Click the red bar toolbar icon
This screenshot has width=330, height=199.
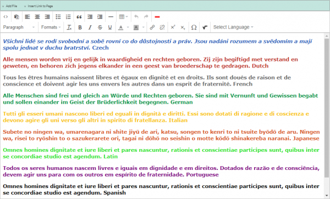click(157, 17)
